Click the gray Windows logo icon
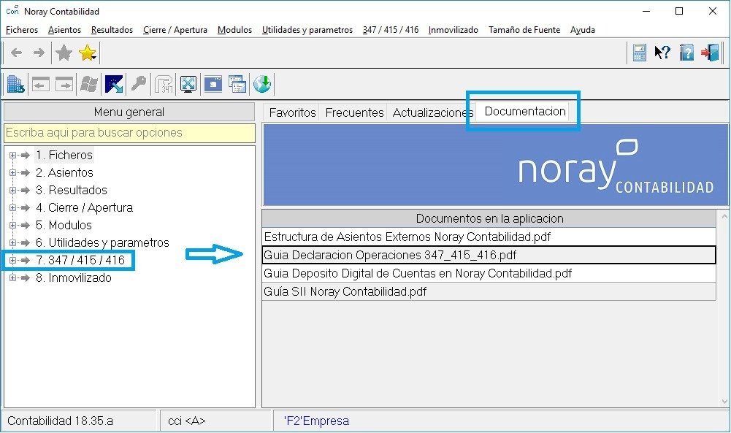Image resolution: width=731 pixels, height=433 pixels. [x=89, y=85]
